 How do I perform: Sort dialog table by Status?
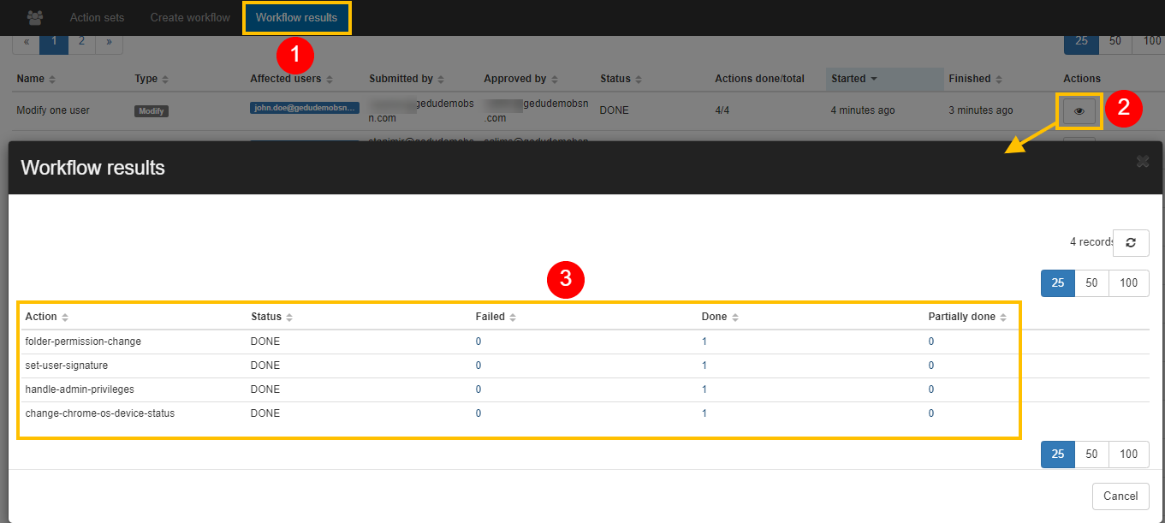[x=271, y=317]
